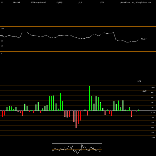Click the 40 label on MR axis
Viewport: 156px width, 156px height.
coord(152,103)
